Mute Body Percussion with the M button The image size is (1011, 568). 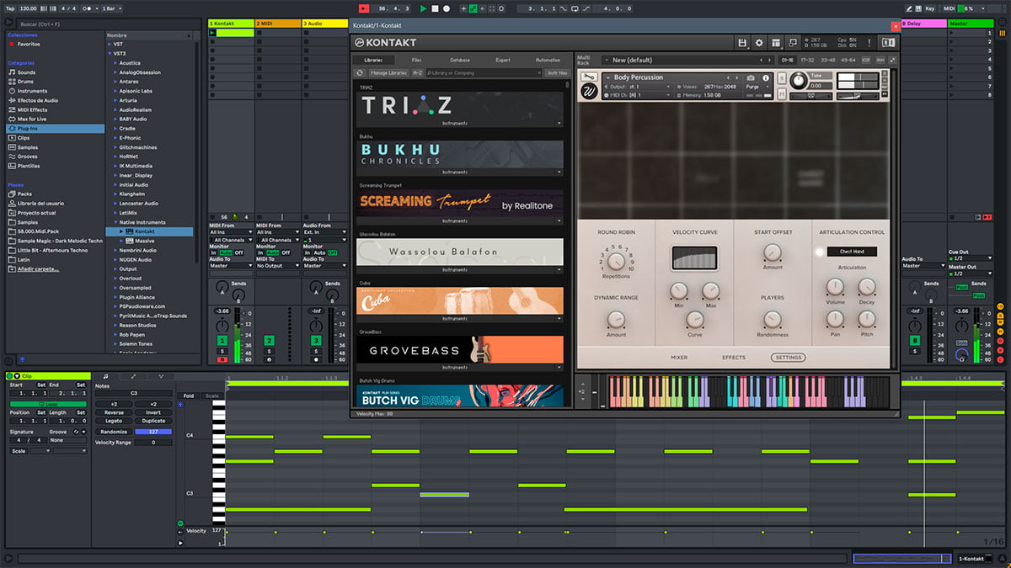(782, 93)
